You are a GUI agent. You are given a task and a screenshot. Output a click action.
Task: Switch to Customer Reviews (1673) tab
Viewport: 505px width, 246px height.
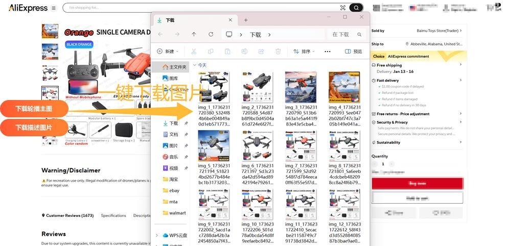[x=67, y=215]
